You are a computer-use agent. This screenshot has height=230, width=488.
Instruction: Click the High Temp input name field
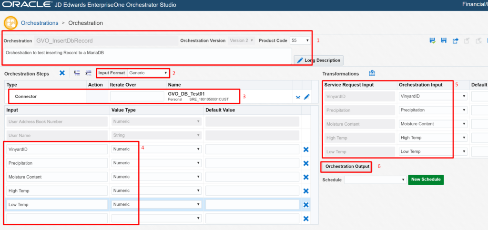coord(57,190)
